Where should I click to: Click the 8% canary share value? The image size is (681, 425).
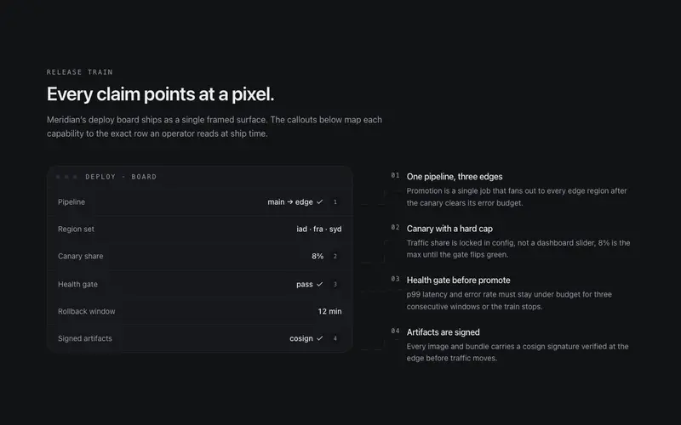click(318, 257)
